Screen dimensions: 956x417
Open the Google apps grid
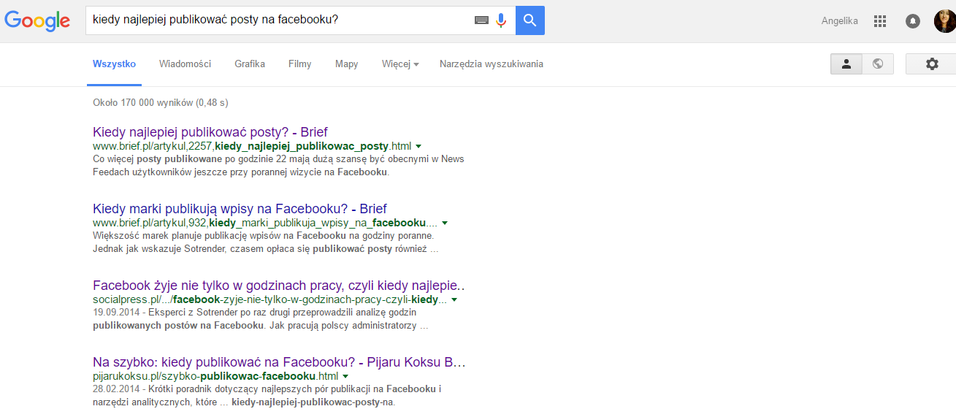(x=880, y=21)
